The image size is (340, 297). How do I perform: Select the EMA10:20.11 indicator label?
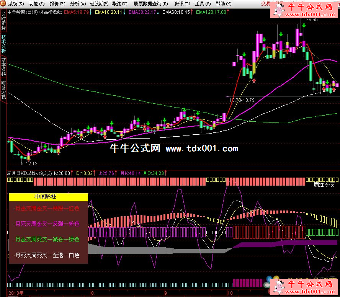pyautogui.click(x=109, y=12)
